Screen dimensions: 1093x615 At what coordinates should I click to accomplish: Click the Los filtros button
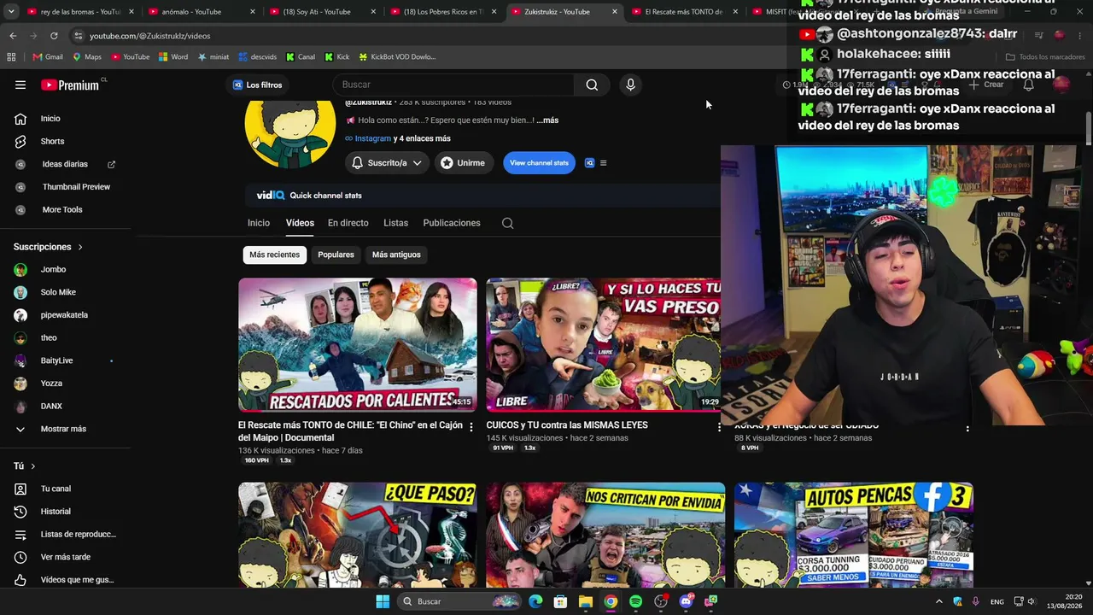point(257,85)
